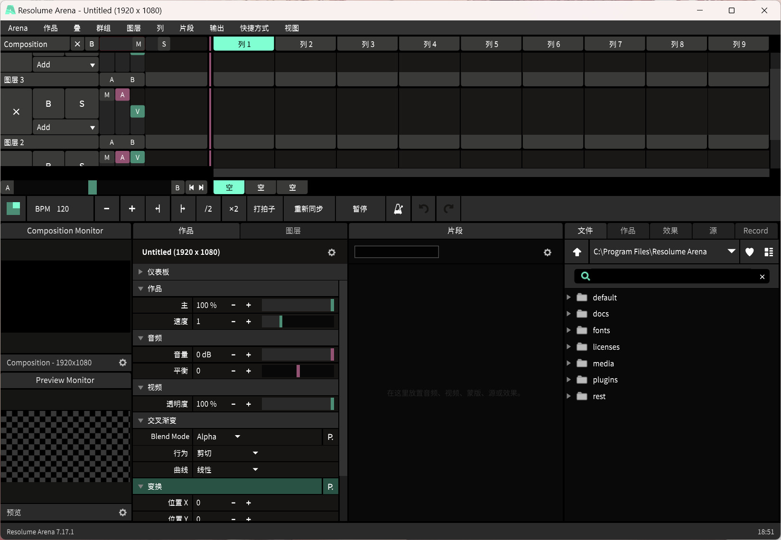Go up one folder level
Screen dimensions: 781x540
click(x=577, y=252)
